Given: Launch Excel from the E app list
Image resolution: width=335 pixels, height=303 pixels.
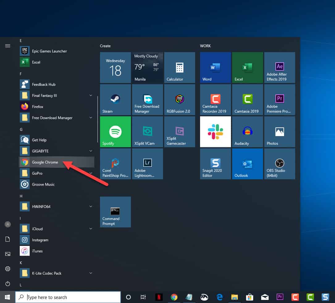Looking at the screenshot, I should tap(57, 62).
